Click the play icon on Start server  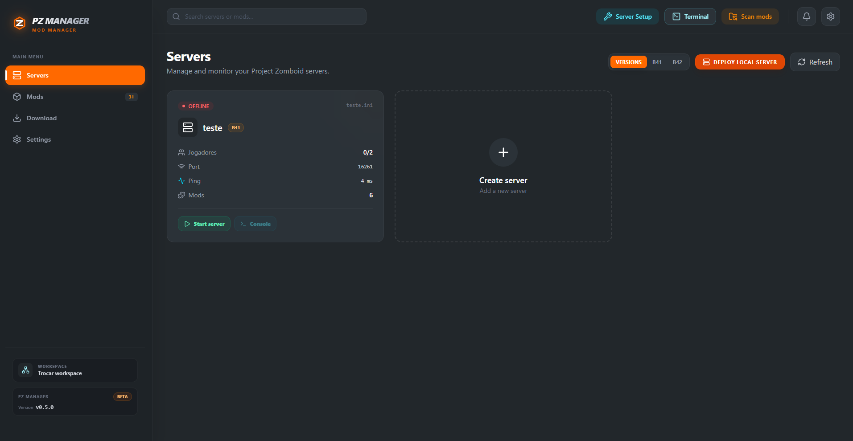(187, 224)
